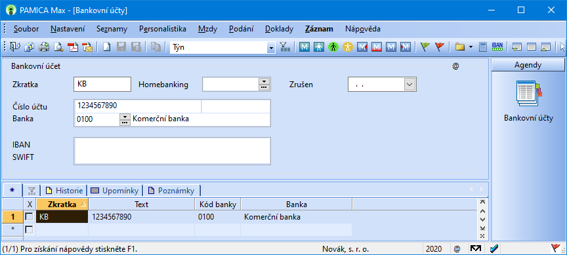Click the red flag toolbar icon

point(439,47)
